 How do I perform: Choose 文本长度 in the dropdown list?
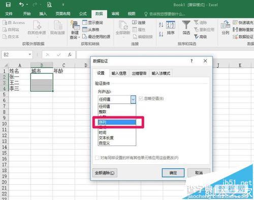[117, 138]
